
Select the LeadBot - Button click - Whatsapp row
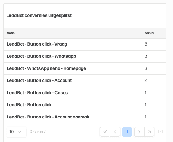point(85,56)
